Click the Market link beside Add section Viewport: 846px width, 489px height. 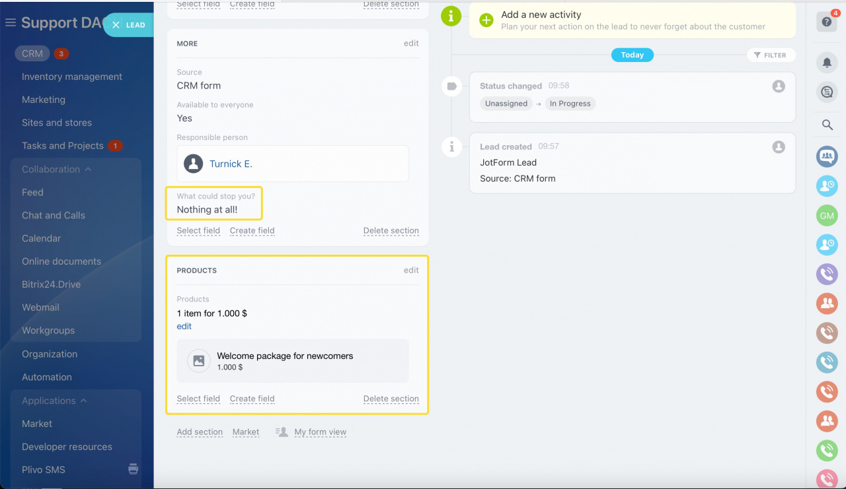pyautogui.click(x=246, y=432)
